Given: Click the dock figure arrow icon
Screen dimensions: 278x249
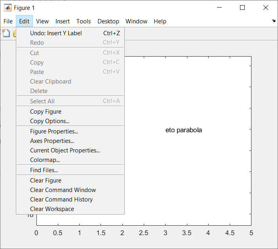Looking at the screenshot, I should pos(274,21).
